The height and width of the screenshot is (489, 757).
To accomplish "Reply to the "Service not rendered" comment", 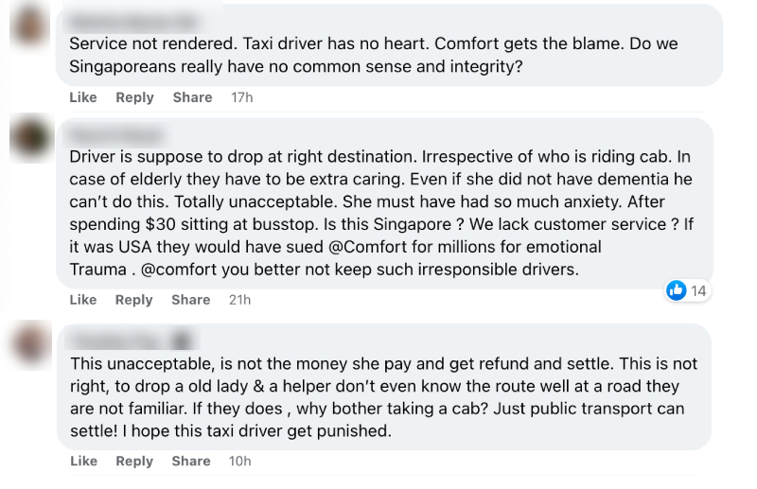I will (x=134, y=97).
